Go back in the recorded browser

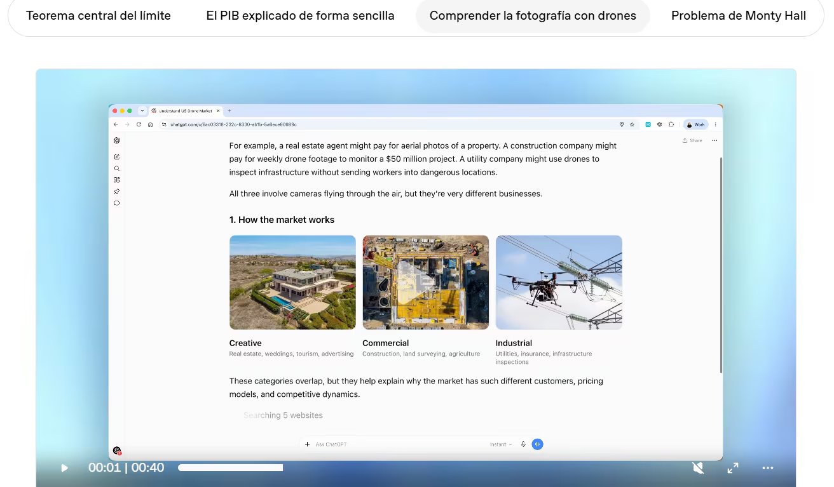116,124
